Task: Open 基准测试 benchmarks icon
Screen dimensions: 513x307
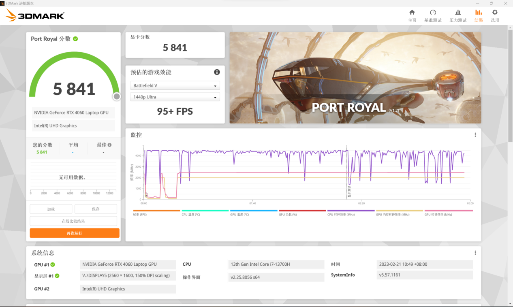Action: 433,15
